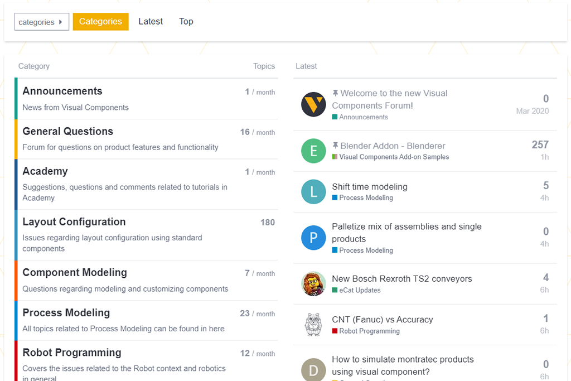Open CNT (Fanuc) vs Accuracy topic
The height and width of the screenshot is (381, 571).
pyautogui.click(x=383, y=320)
